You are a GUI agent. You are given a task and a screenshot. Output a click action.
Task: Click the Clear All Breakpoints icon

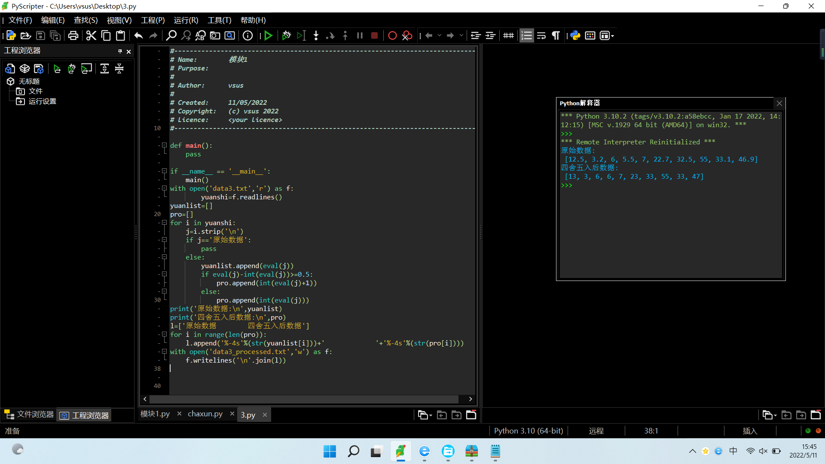click(x=407, y=36)
